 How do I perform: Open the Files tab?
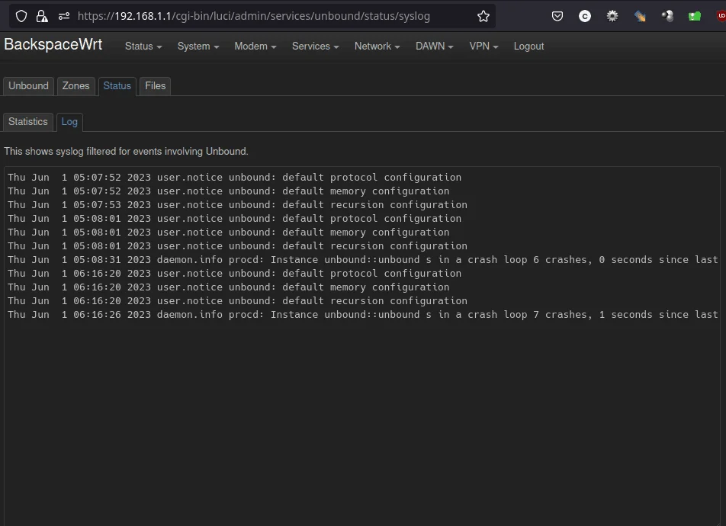(x=155, y=86)
